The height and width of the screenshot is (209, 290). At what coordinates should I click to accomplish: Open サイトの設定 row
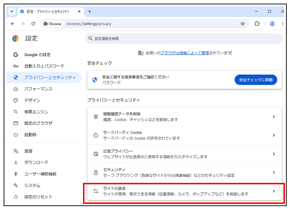(x=185, y=191)
